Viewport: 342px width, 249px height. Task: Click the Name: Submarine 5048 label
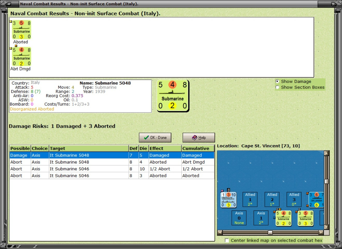(105, 83)
